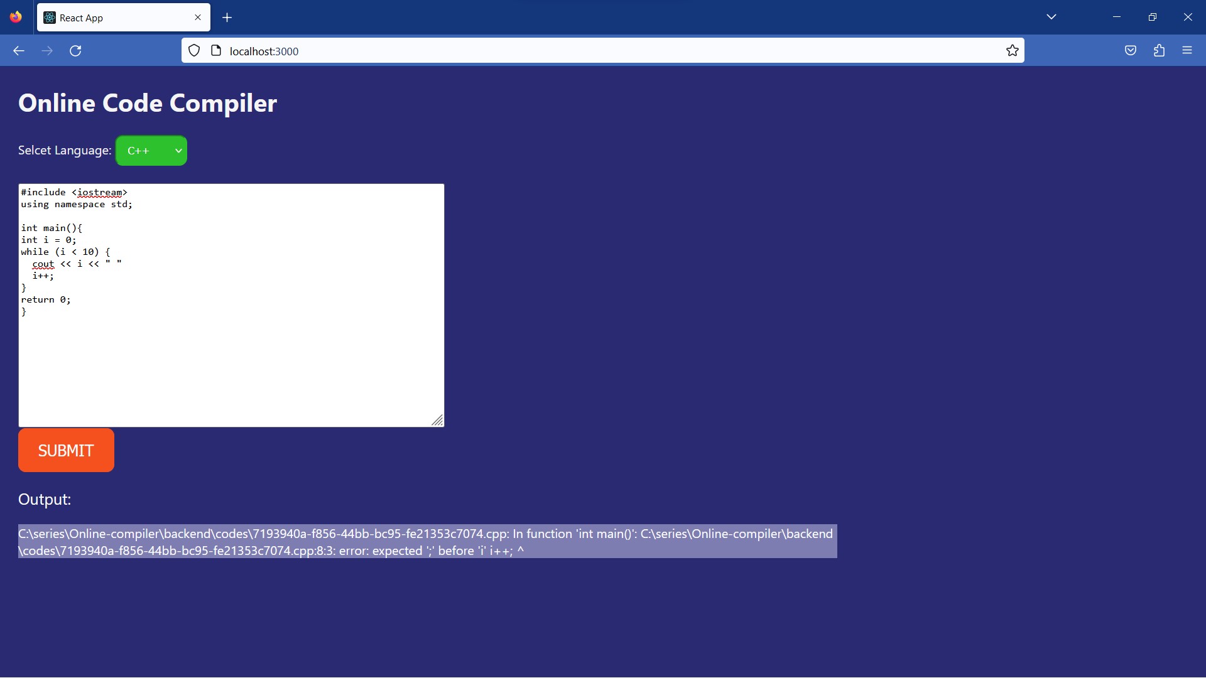The image size is (1206, 678).
Task: Click the SUBMIT button to compile code
Action: point(66,449)
